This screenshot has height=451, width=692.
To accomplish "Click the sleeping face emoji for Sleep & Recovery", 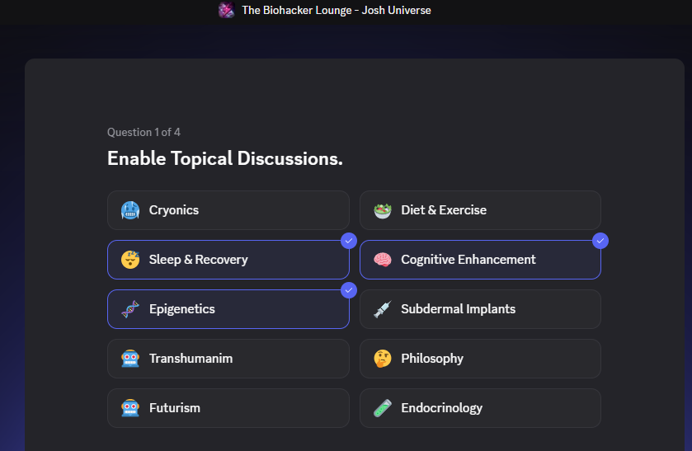I will tap(130, 260).
